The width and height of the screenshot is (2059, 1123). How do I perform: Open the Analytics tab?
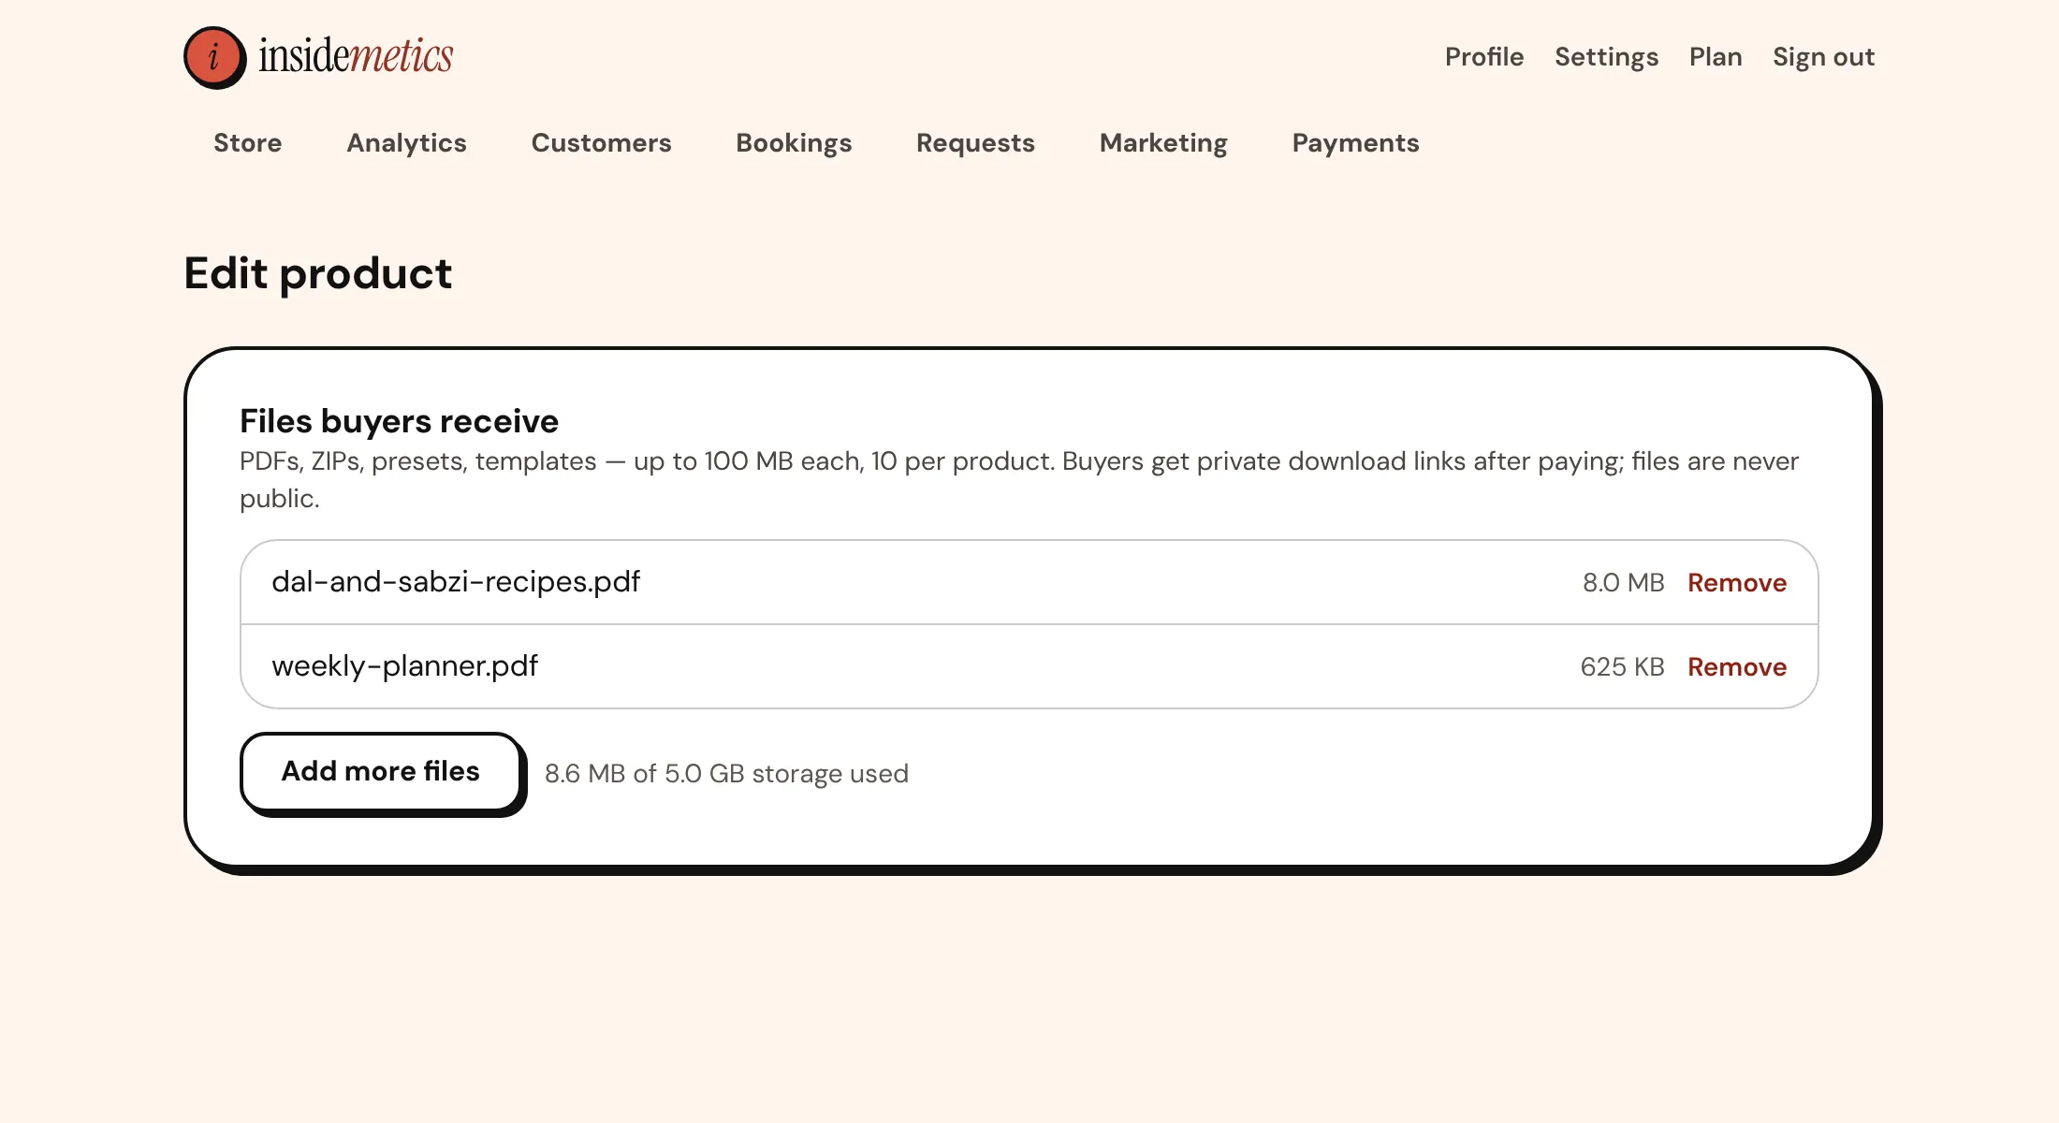click(x=406, y=143)
